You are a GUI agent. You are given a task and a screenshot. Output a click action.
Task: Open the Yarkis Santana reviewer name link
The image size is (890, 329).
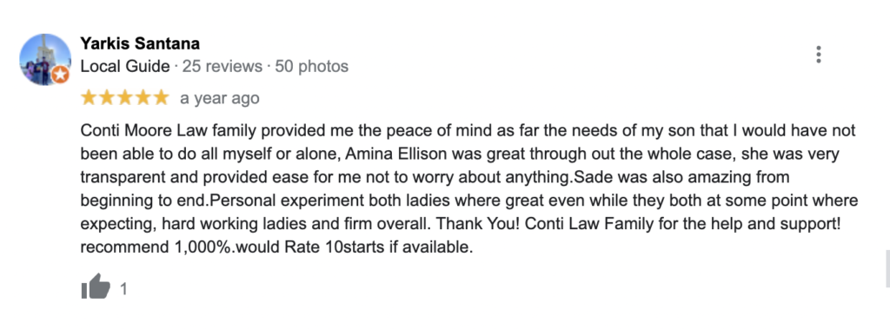click(140, 43)
